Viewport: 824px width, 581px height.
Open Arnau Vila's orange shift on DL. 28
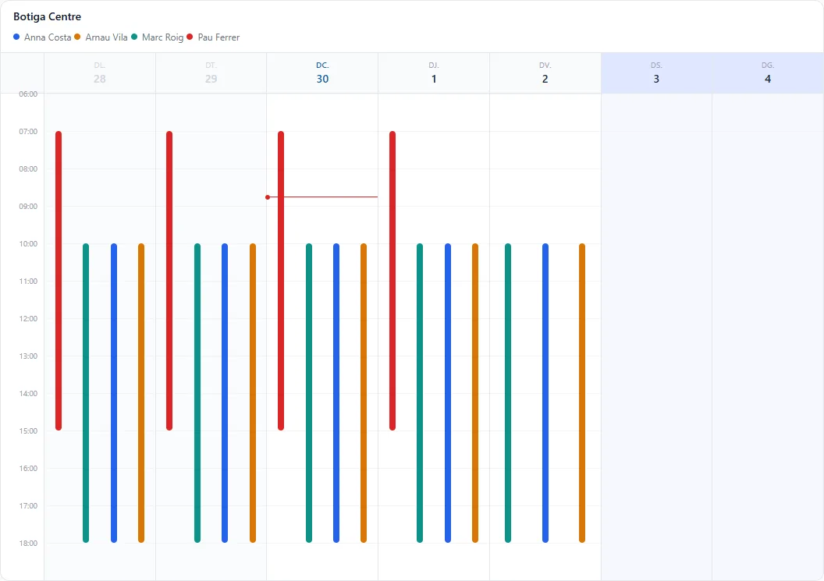(140, 393)
